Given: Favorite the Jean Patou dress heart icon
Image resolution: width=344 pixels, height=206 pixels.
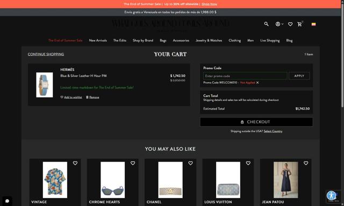Looking at the screenshot, I should point(306,163).
